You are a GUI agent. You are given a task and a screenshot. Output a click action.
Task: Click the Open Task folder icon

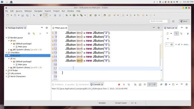[109, 15]
